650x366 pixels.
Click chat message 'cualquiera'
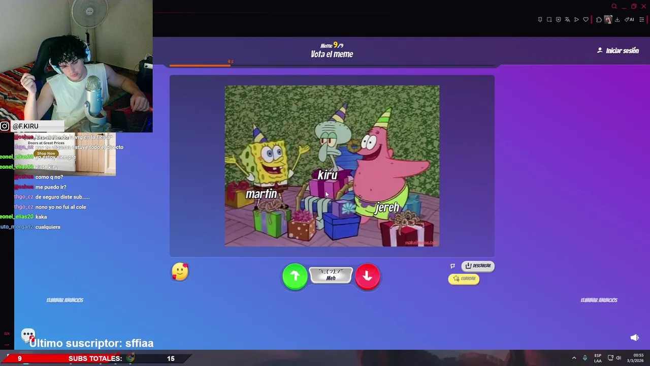(x=48, y=227)
